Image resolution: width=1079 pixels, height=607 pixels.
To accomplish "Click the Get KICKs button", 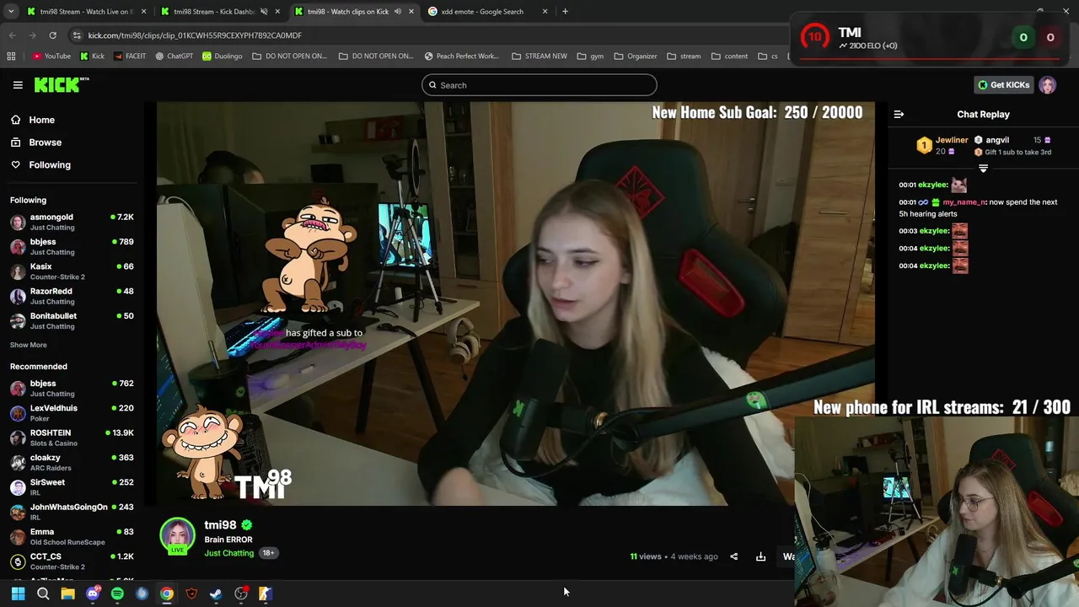I will 1003,85.
